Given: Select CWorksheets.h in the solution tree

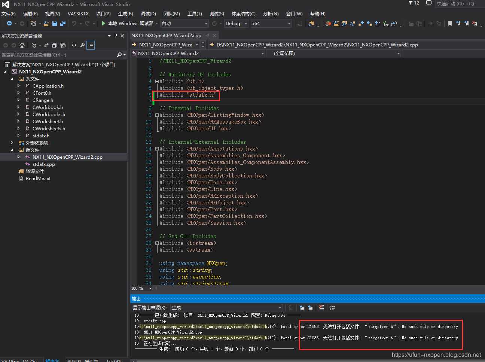Looking at the screenshot, I should (49, 128).
